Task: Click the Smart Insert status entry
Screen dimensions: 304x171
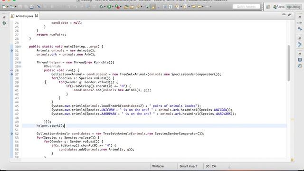Action: (188, 166)
